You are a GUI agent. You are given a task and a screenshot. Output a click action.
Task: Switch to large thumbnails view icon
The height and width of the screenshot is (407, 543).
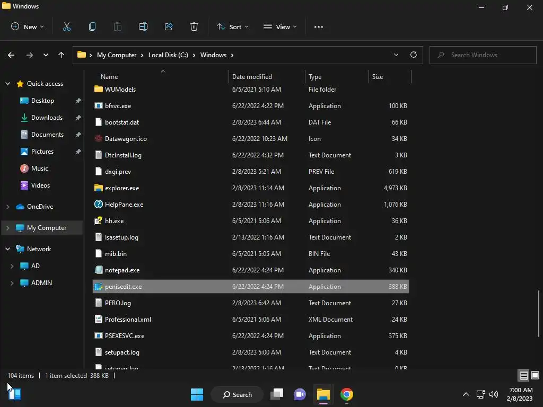[535, 375]
